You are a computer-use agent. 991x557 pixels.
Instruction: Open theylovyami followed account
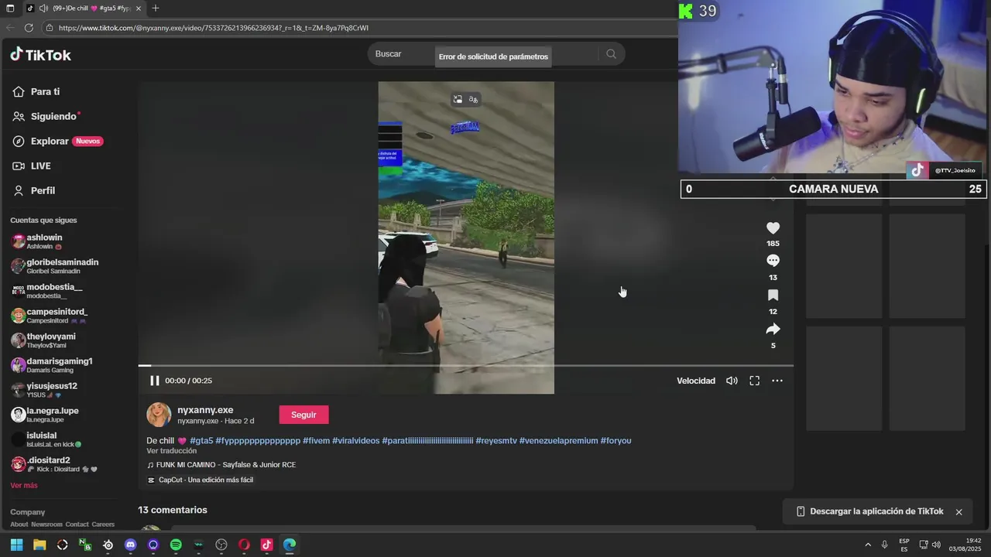click(x=43, y=340)
